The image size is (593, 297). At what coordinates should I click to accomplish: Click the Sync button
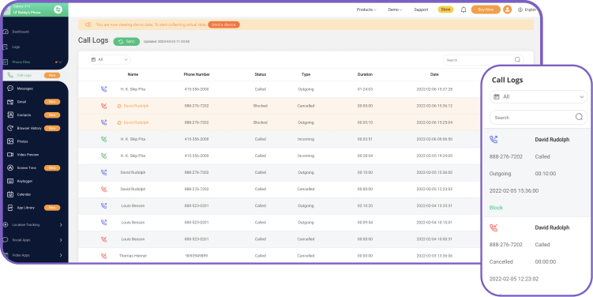126,41
